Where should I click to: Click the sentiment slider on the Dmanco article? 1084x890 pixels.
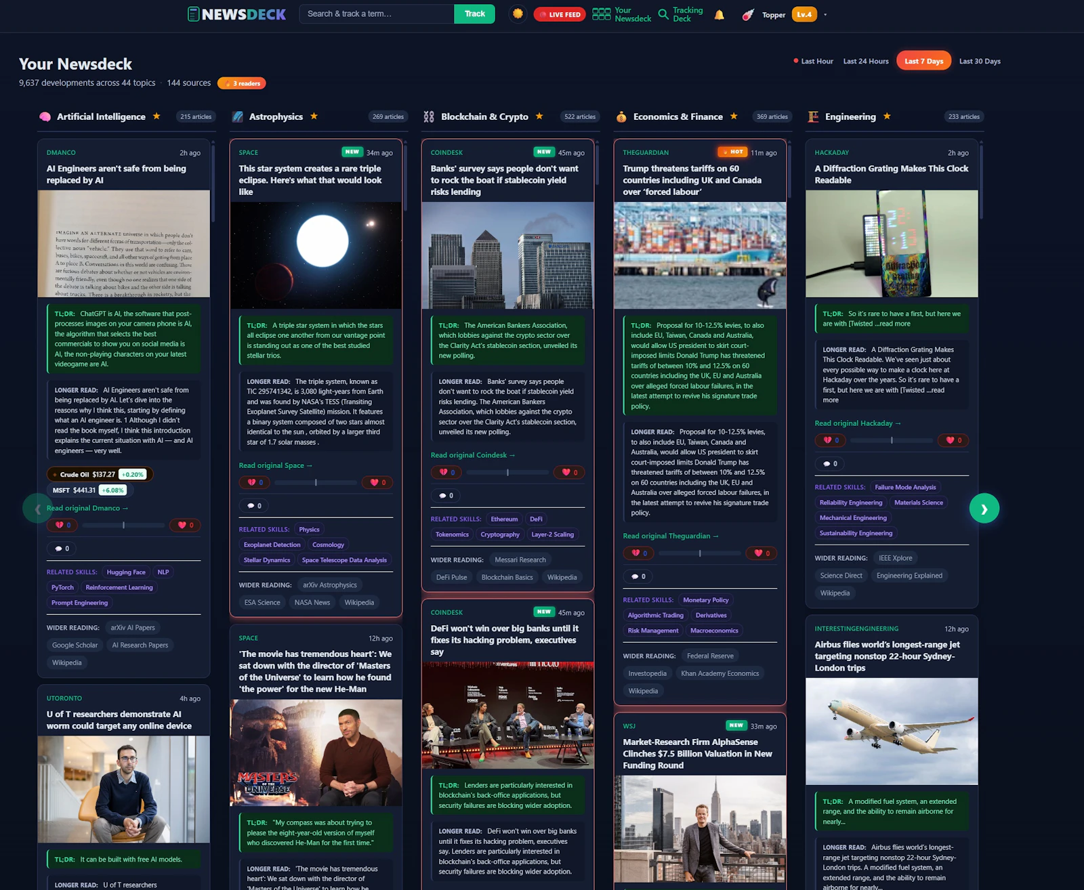123,525
